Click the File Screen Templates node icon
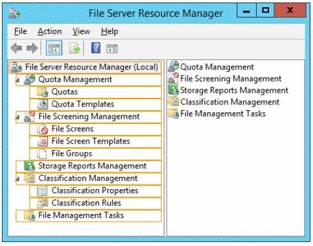The width and height of the screenshot is (313, 246). click(x=43, y=141)
